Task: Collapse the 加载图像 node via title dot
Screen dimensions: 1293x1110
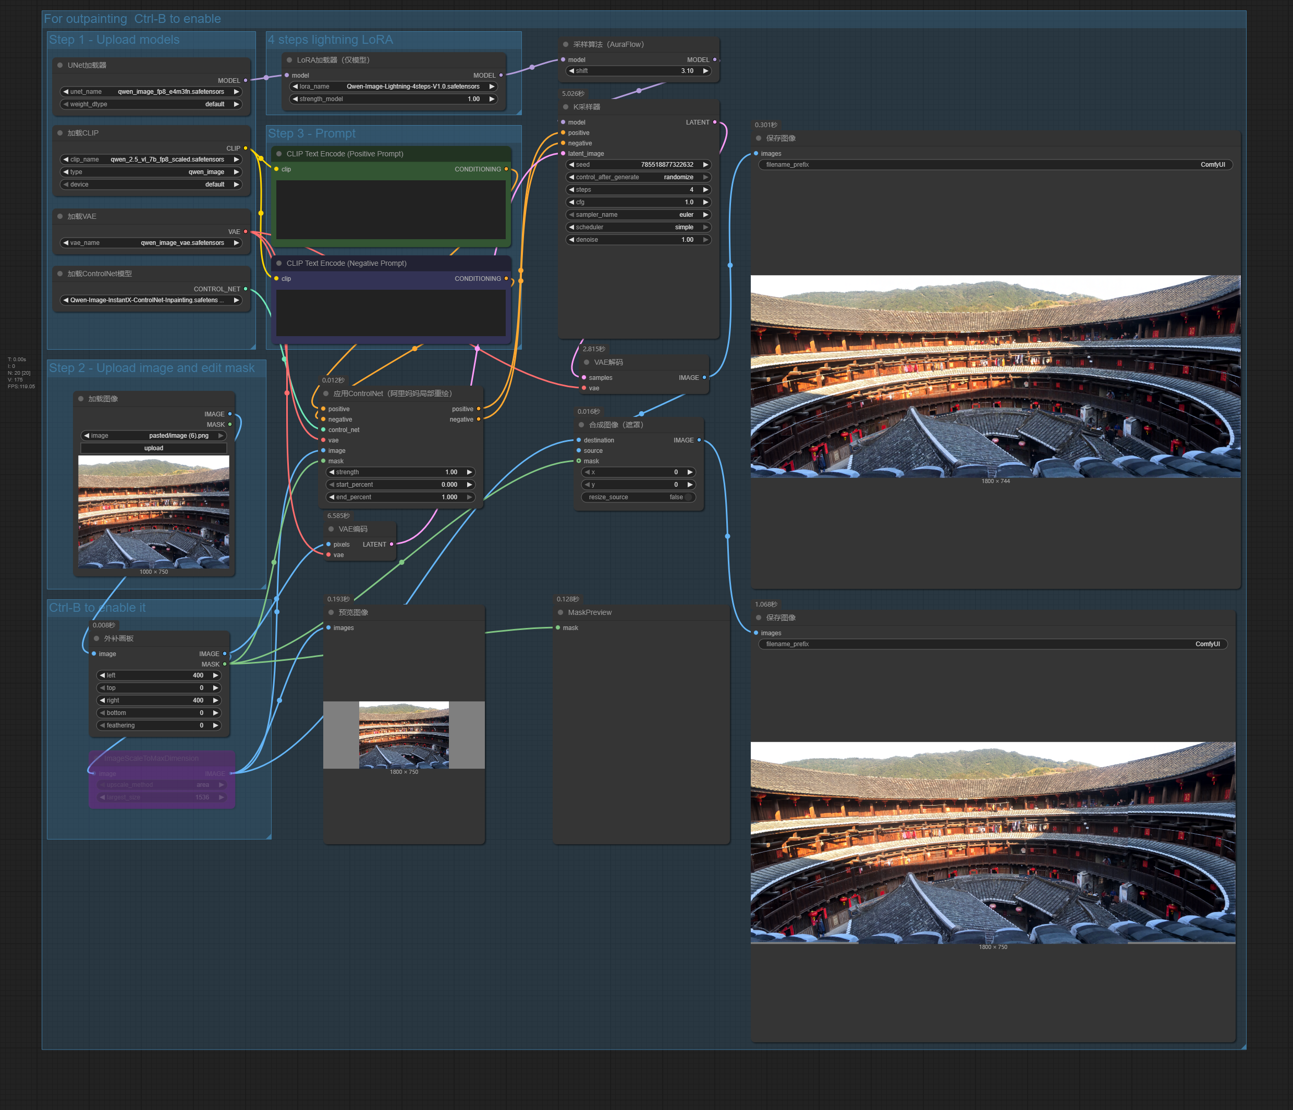Action: (80, 399)
